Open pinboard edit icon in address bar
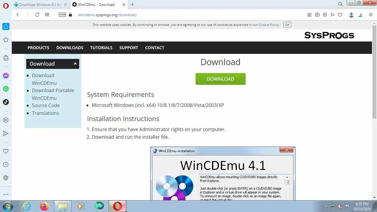 tap(310, 15)
